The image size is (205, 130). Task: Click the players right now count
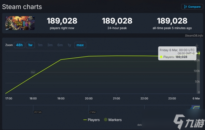point(62,21)
